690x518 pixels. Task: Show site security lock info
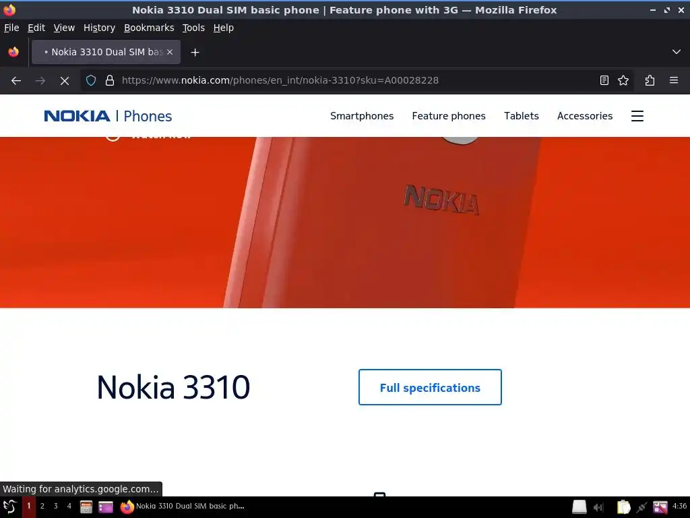point(110,81)
